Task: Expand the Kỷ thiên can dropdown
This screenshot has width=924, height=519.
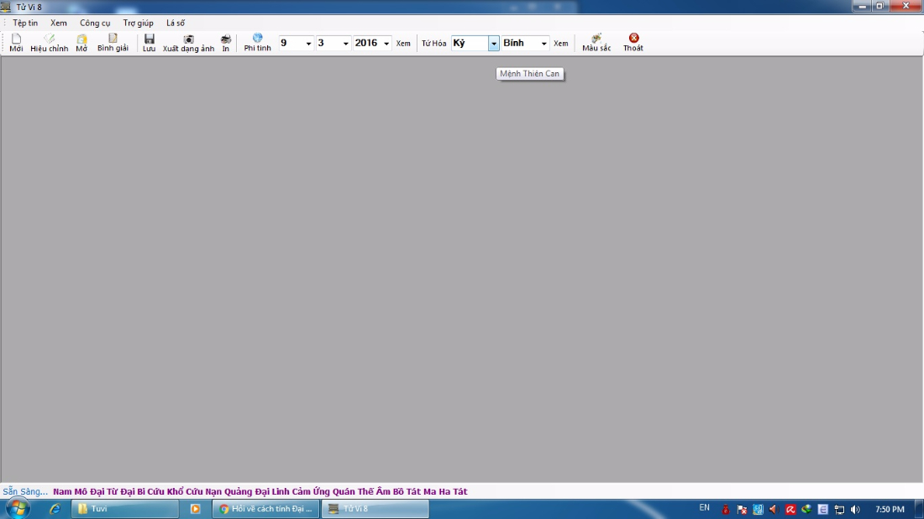Action: [x=493, y=44]
